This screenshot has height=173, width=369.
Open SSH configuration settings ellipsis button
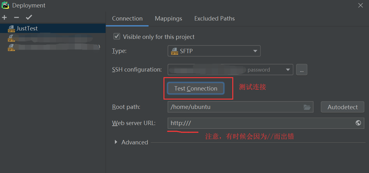click(x=302, y=70)
